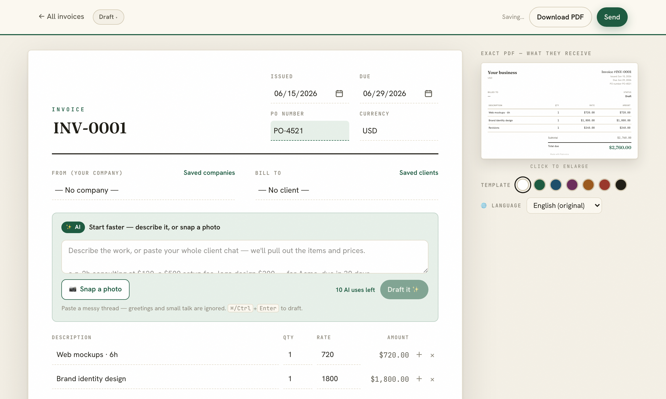The width and height of the screenshot is (666, 399).
Task: Click the No client field
Action: (347, 190)
